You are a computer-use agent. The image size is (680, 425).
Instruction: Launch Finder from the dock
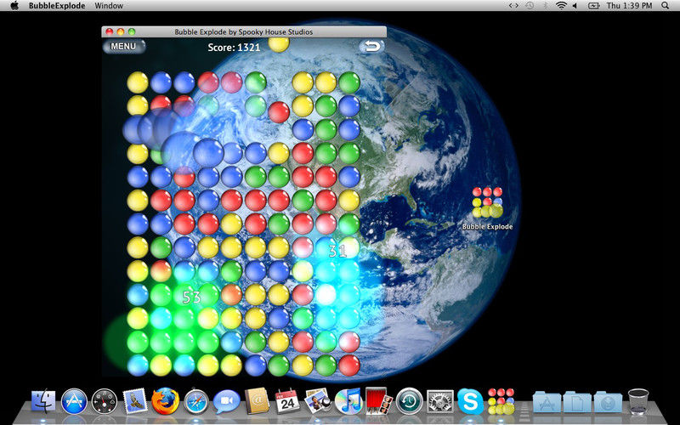click(43, 401)
